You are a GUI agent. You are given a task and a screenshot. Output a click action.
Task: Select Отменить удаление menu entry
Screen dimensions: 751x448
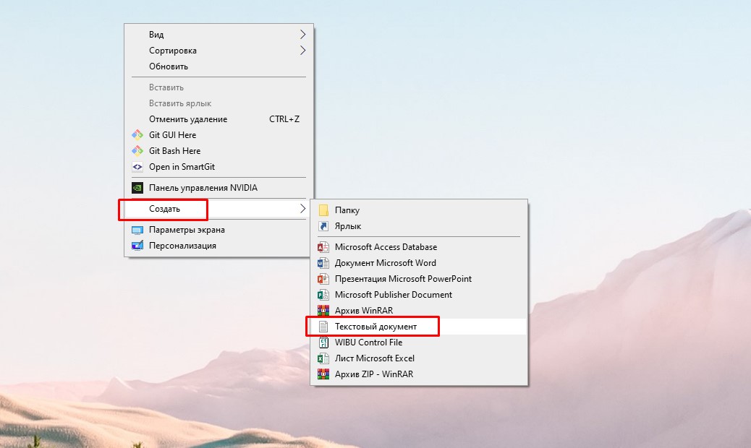click(x=188, y=119)
